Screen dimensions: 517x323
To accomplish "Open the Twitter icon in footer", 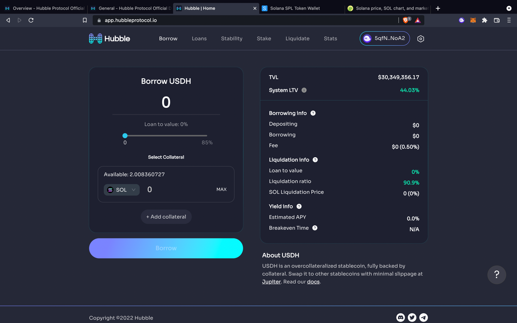I will (x=412, y=317).
